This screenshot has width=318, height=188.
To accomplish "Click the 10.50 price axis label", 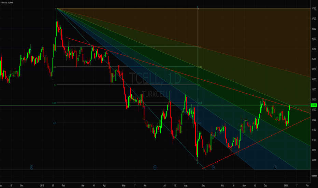I will coord(314,150).
